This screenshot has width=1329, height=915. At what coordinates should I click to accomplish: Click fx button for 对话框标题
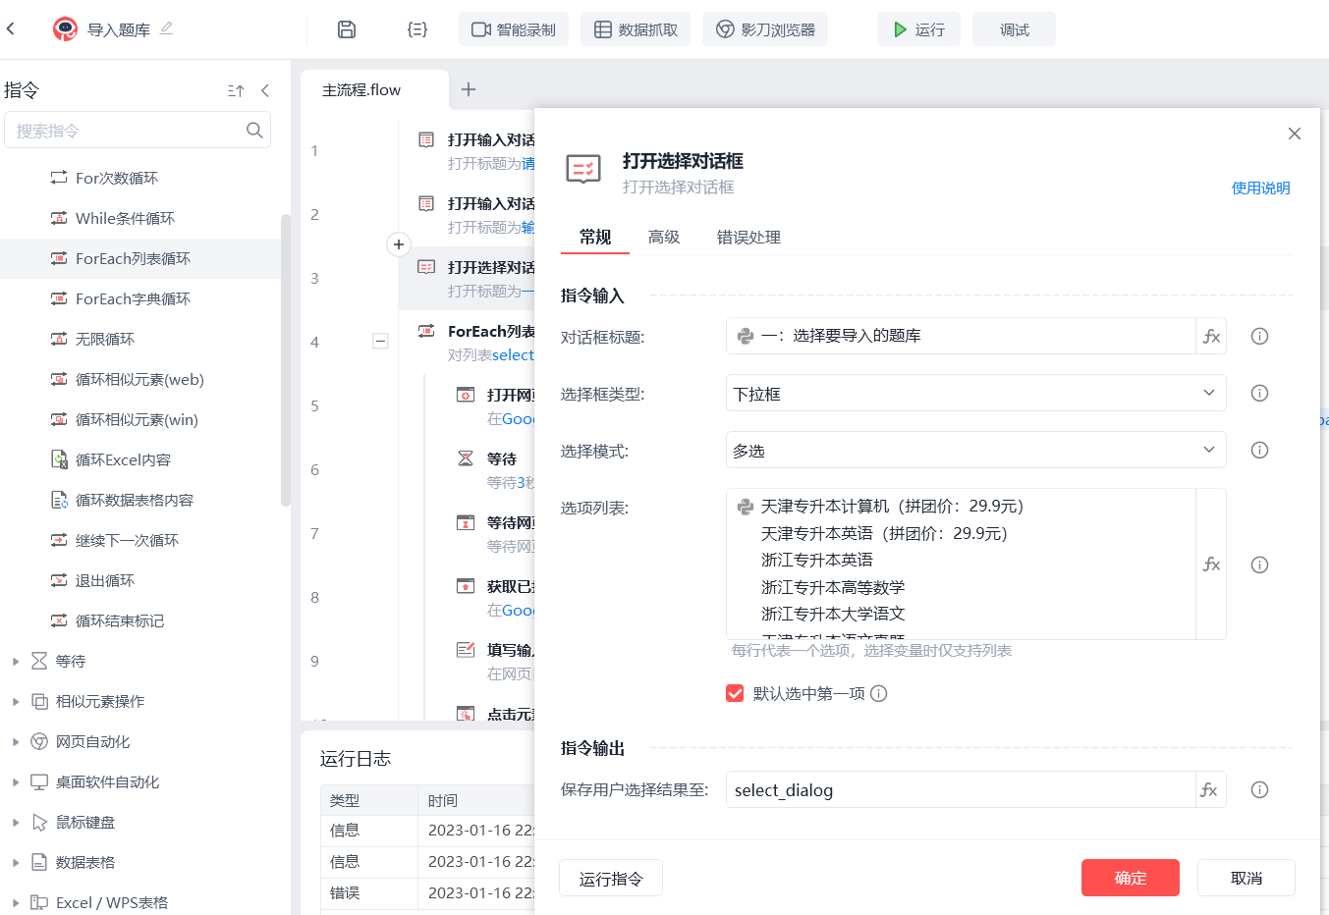point(1211,336)
